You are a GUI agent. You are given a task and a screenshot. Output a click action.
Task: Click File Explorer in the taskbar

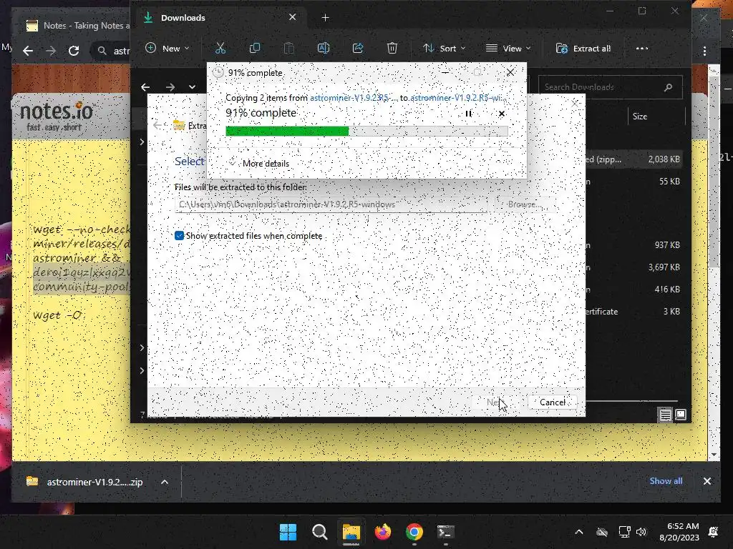(x=351, y=532)
